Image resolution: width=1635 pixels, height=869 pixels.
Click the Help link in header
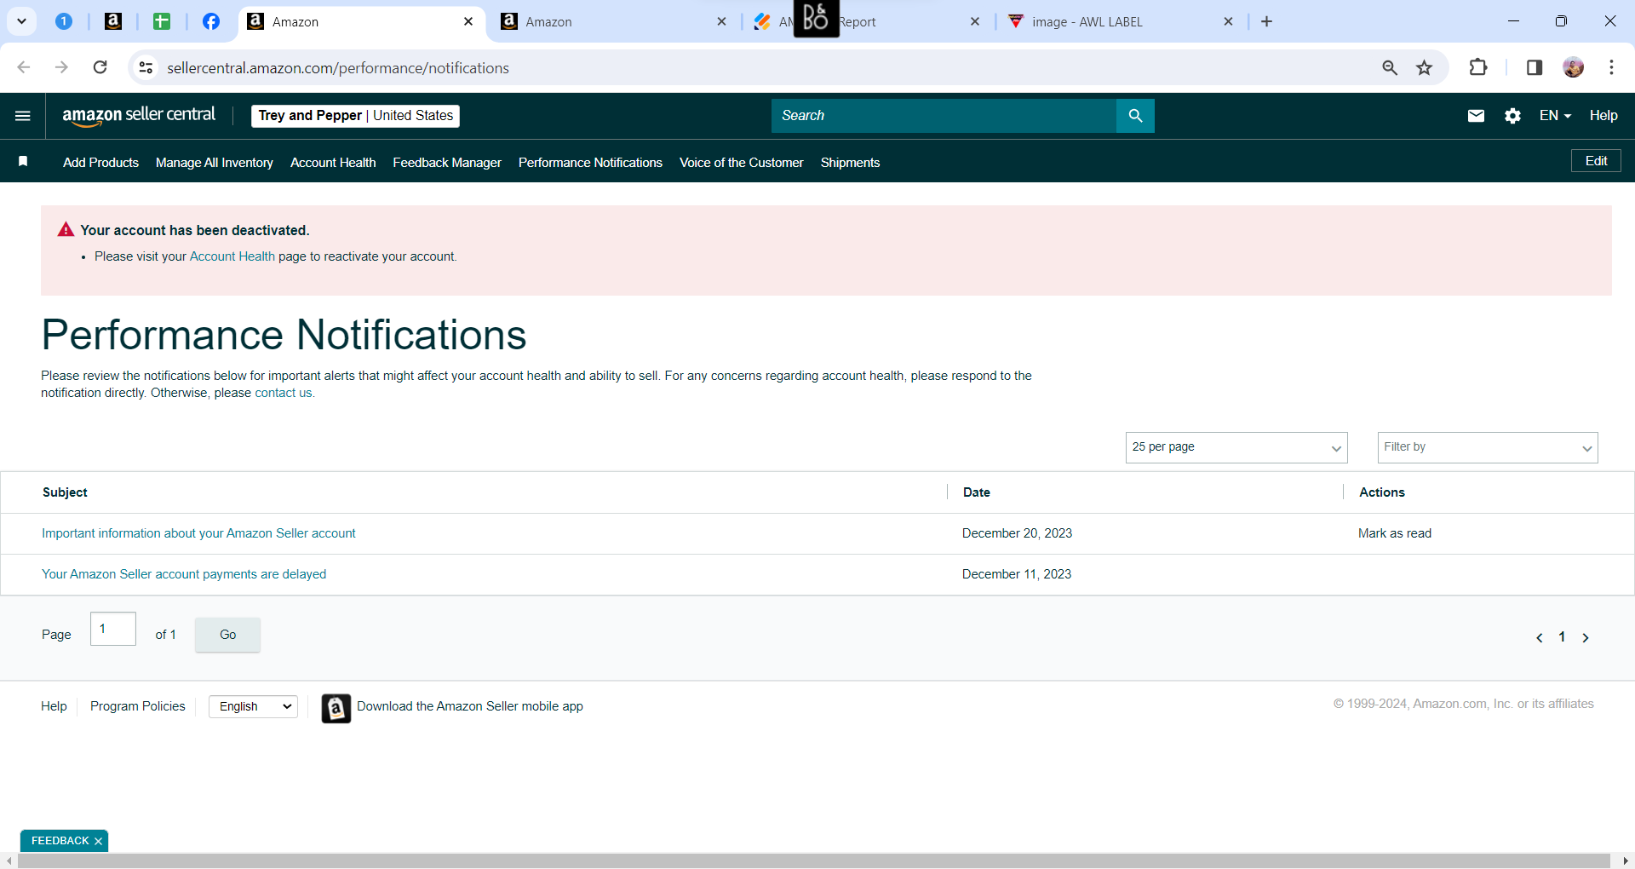(1603, 116)
